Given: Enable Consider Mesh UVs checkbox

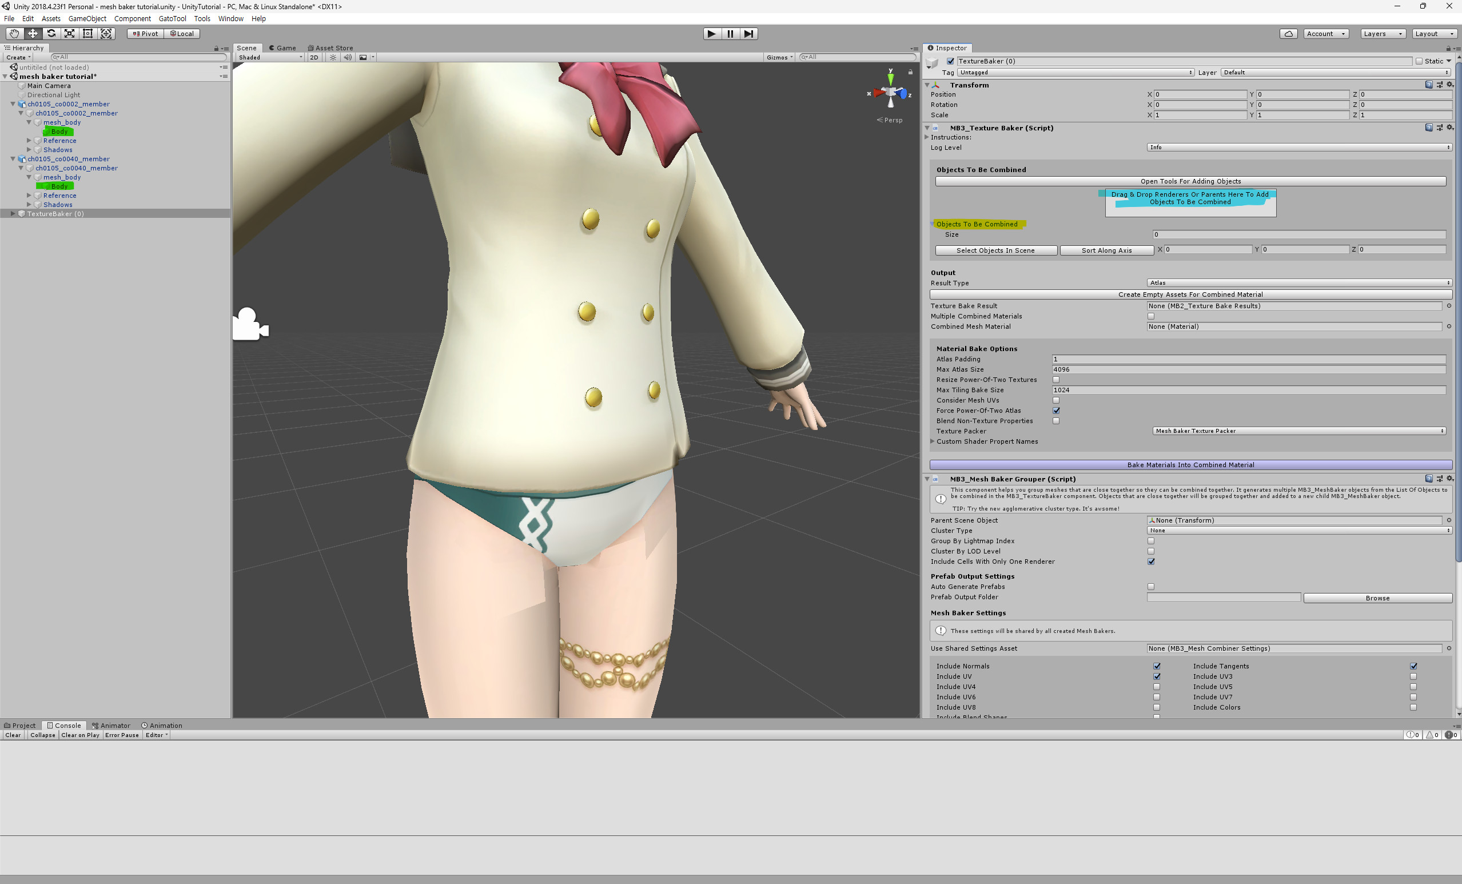Looking at the screenshot, I should pyautogui.click(x=1056, y=400).
